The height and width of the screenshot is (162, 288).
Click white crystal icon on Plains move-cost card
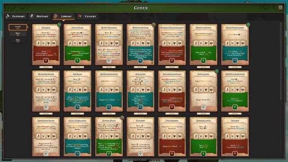click(109, 61)
